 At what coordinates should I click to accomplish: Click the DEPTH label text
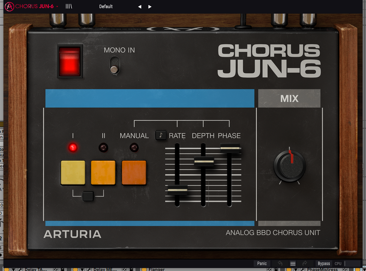(x=203, y=135)
